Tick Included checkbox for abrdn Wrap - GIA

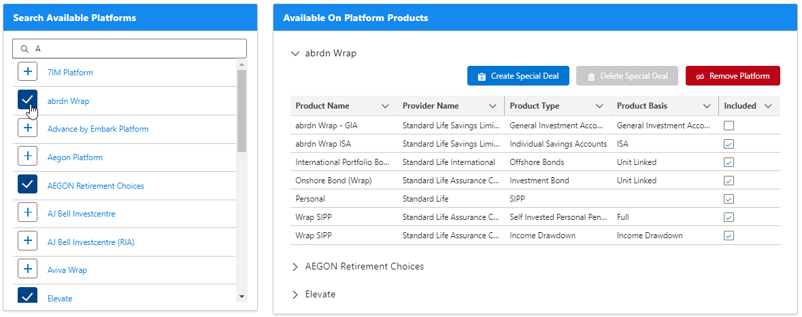point(729,126)
